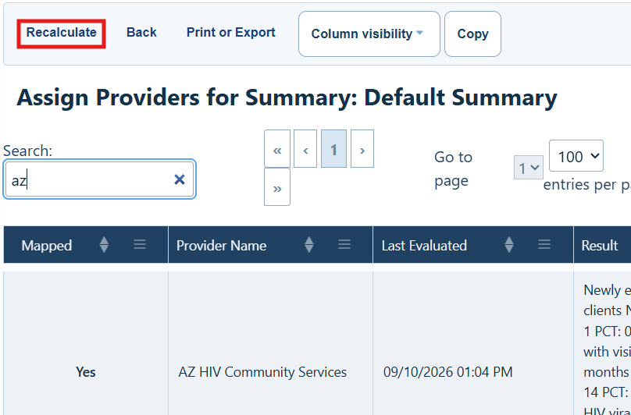This screenshot has height=415, width=631.
Task: Select page 1 in pagination
Action: pos(333,148)
